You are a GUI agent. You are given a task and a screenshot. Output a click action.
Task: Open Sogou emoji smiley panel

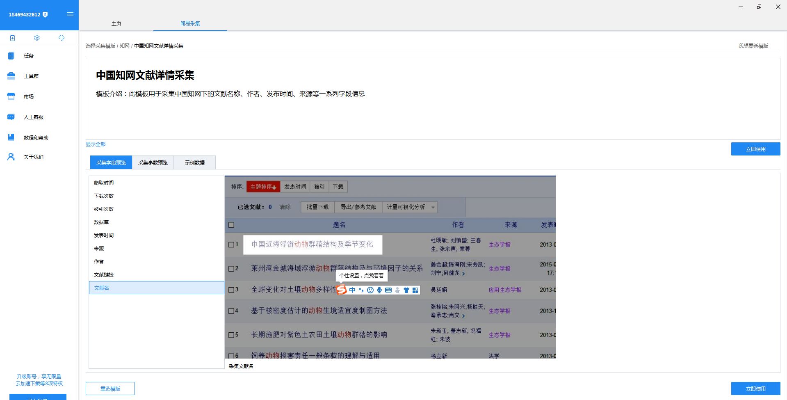pyautogui.click(x=370, y=290)
